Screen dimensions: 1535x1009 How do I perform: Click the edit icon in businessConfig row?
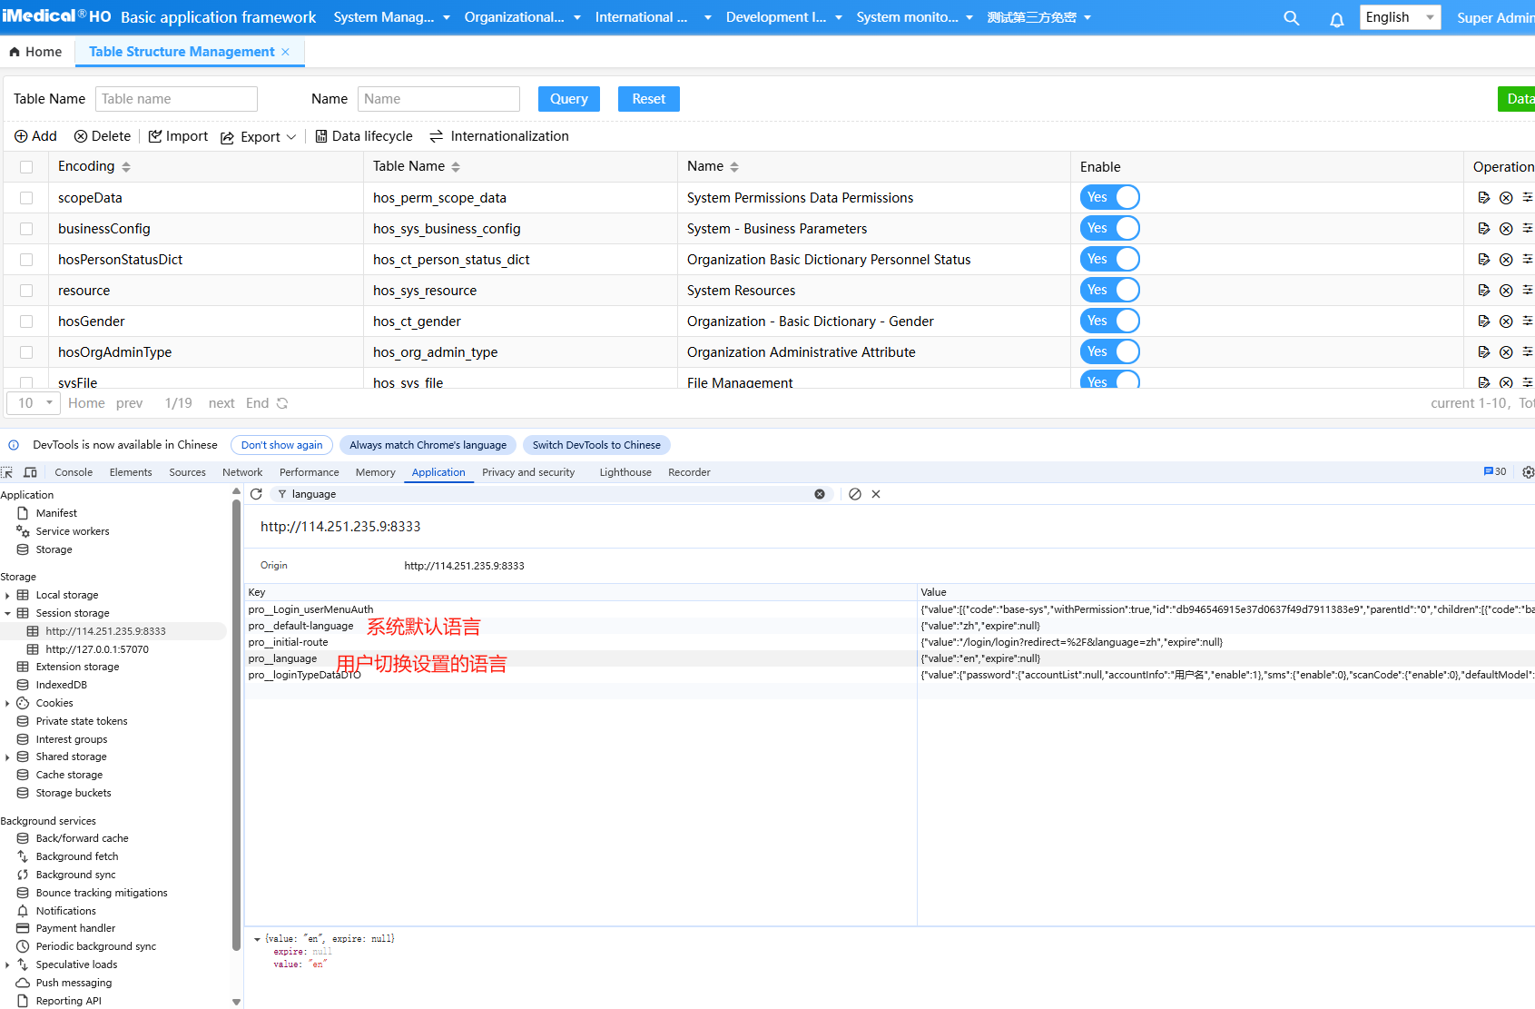click(x=1483, y=229)
